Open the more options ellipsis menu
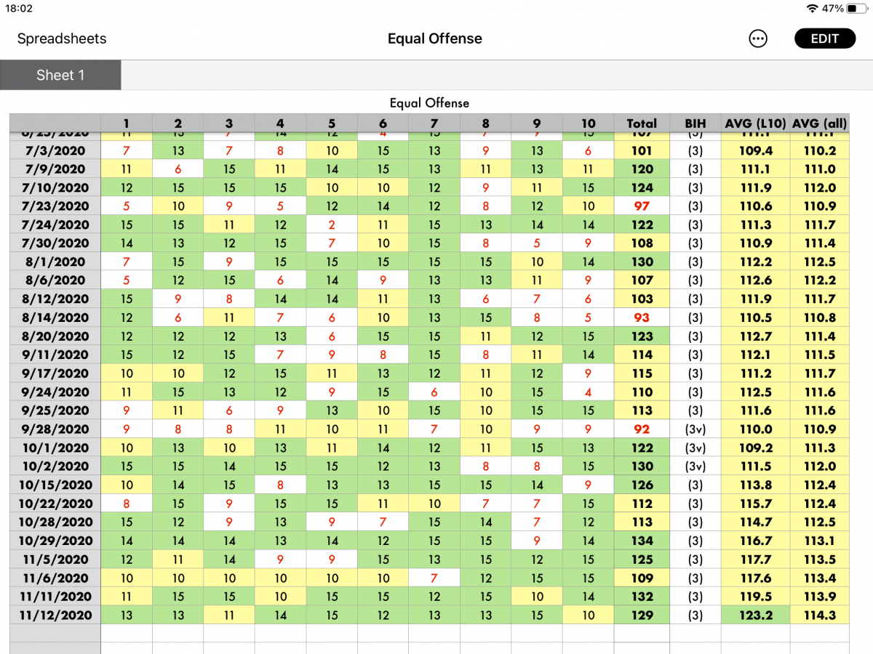Screen dimensions: 873x654 [758, 39]
